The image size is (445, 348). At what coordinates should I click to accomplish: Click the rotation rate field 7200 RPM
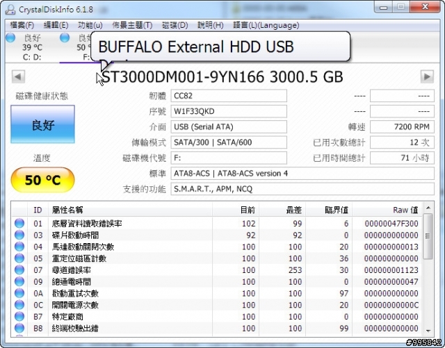[402, 127]
